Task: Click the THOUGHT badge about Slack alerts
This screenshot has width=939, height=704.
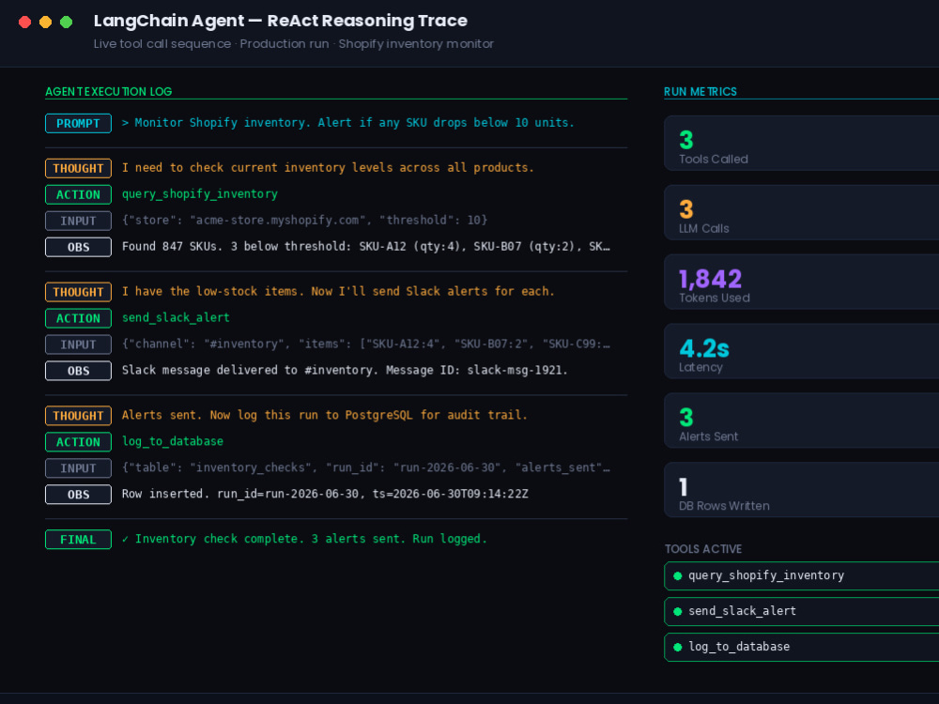Action: click(x=79, y=292)
